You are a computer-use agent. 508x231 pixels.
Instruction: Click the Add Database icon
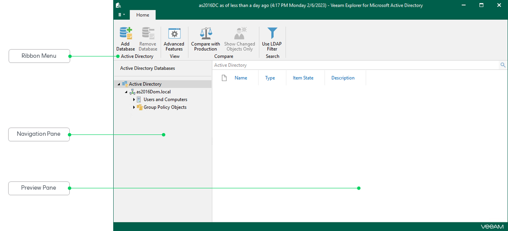click(125, 34)
